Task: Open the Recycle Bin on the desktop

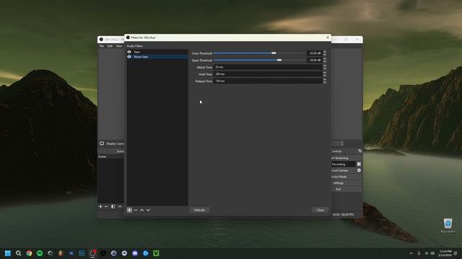Action: (448, 225)
